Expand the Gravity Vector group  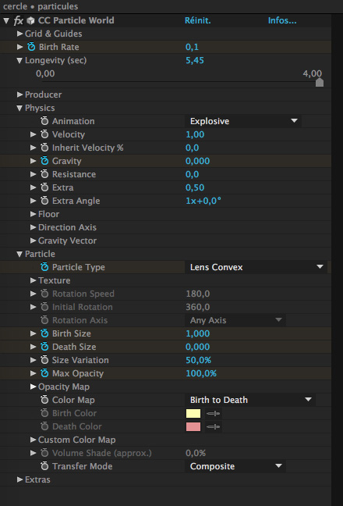[x=33, y=241]
